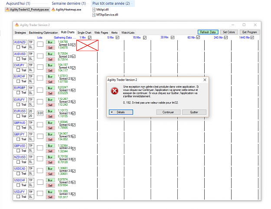Click Buy for EURUSD
This screenshot has height=209, width=271.
[x=50, y=111]
